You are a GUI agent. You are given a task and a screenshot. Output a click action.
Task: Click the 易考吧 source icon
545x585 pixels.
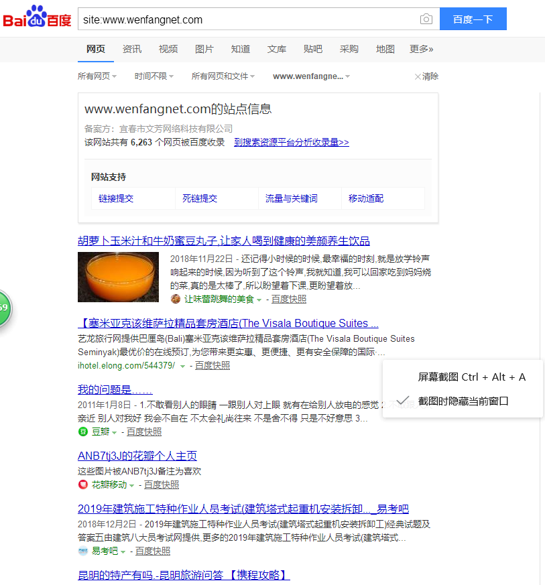[83, 551]
